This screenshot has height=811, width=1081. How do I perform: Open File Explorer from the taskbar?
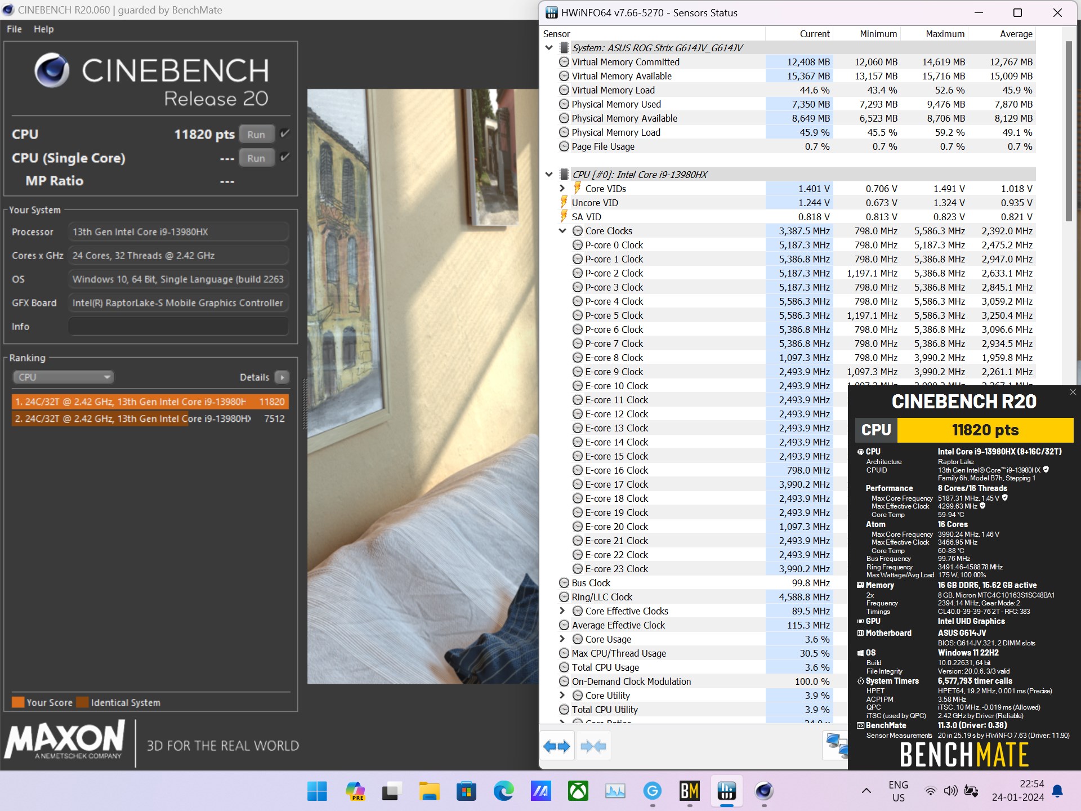429,791
